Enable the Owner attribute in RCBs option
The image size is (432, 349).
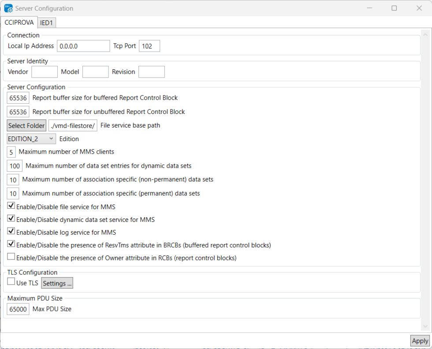[11, 256]
